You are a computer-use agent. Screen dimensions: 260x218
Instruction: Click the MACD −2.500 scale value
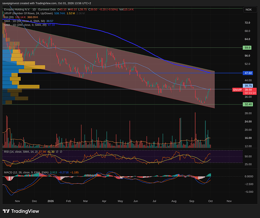click(x=249, y=184)
